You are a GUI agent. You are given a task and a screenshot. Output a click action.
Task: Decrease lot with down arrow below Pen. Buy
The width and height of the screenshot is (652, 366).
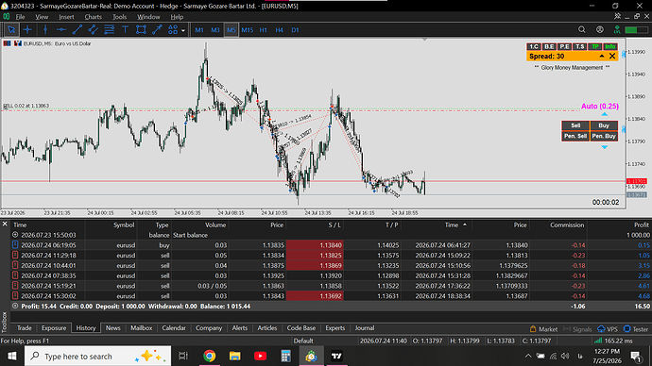(x=604, y=147)
